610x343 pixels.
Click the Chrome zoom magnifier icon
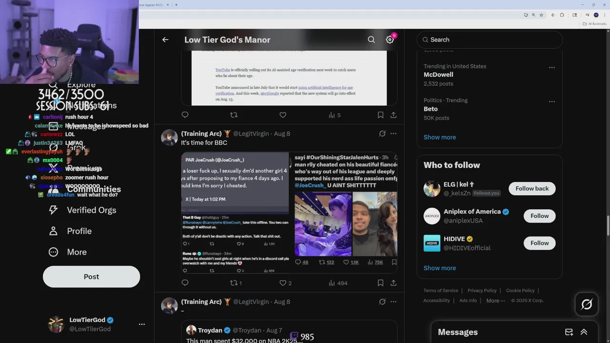[x=534, y=15]
